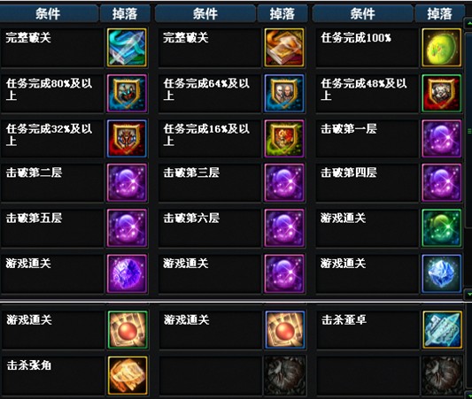The width and height of the screenshot is (472, 399).
Task: Click the cyan sword drop icon in first row
Action: (127, 48)
